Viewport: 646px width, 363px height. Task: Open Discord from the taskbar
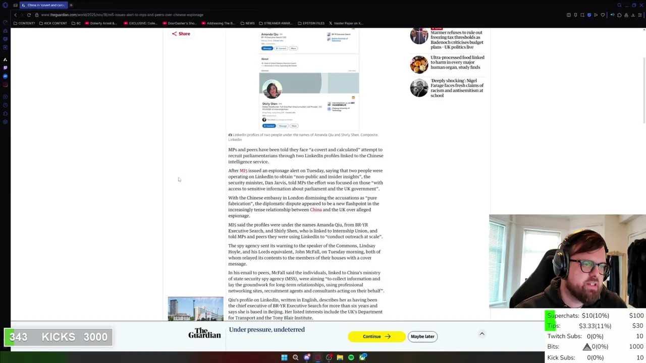click(306, 357)
